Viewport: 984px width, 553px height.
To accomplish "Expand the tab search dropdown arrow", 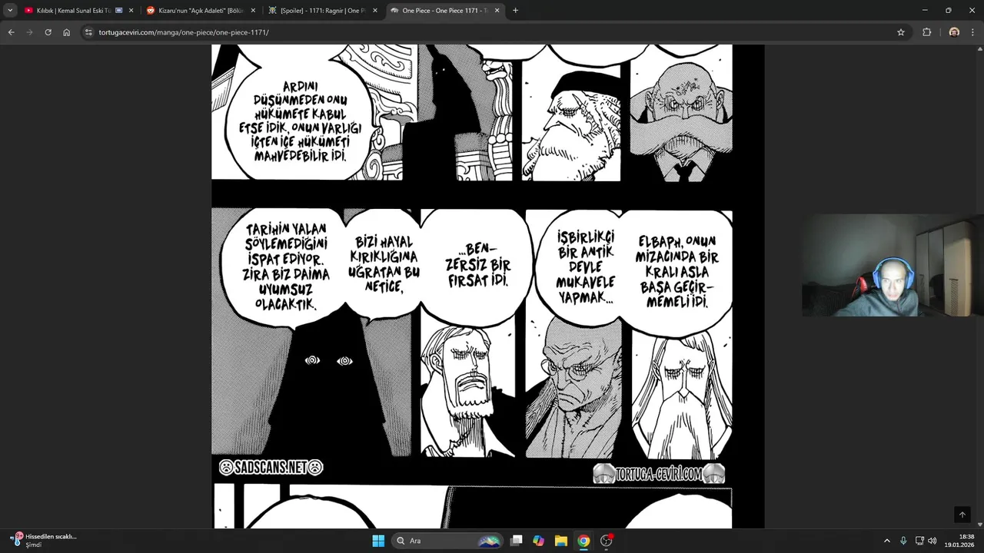I will (10, 11).
